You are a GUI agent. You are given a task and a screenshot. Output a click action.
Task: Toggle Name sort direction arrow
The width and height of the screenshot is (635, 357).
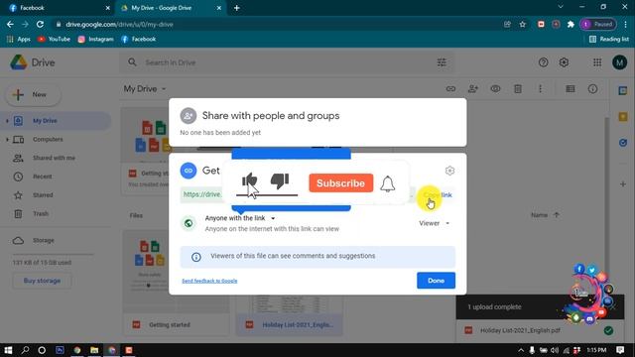click(557, 215)
